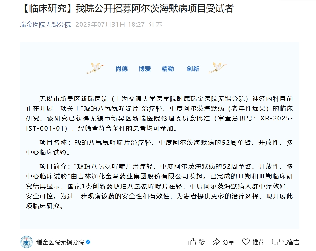316x251 pixels.
Task: Click the heart recommend icon
Action: tap(246, 241)
